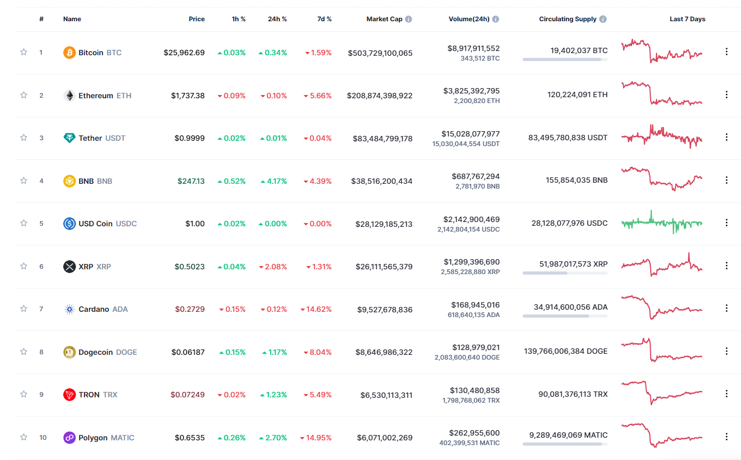
Task: Expand the kebab menu for Dogecoin
Action: (x=726, y=351)
